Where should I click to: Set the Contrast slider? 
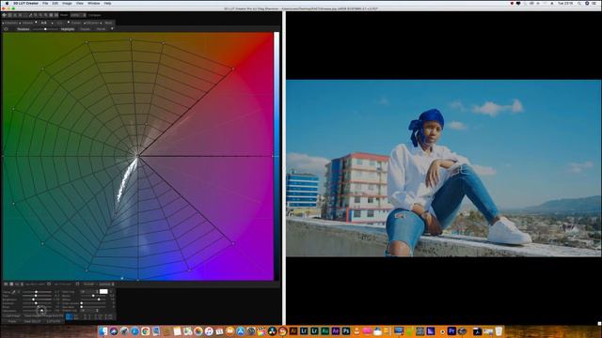click(37, 303)
